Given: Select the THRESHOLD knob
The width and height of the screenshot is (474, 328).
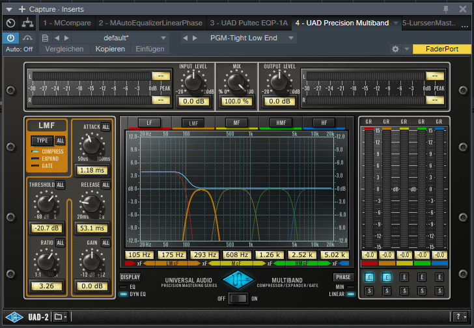Looking at the screenshot, I should pyautogui.click(x=46, y=204).
